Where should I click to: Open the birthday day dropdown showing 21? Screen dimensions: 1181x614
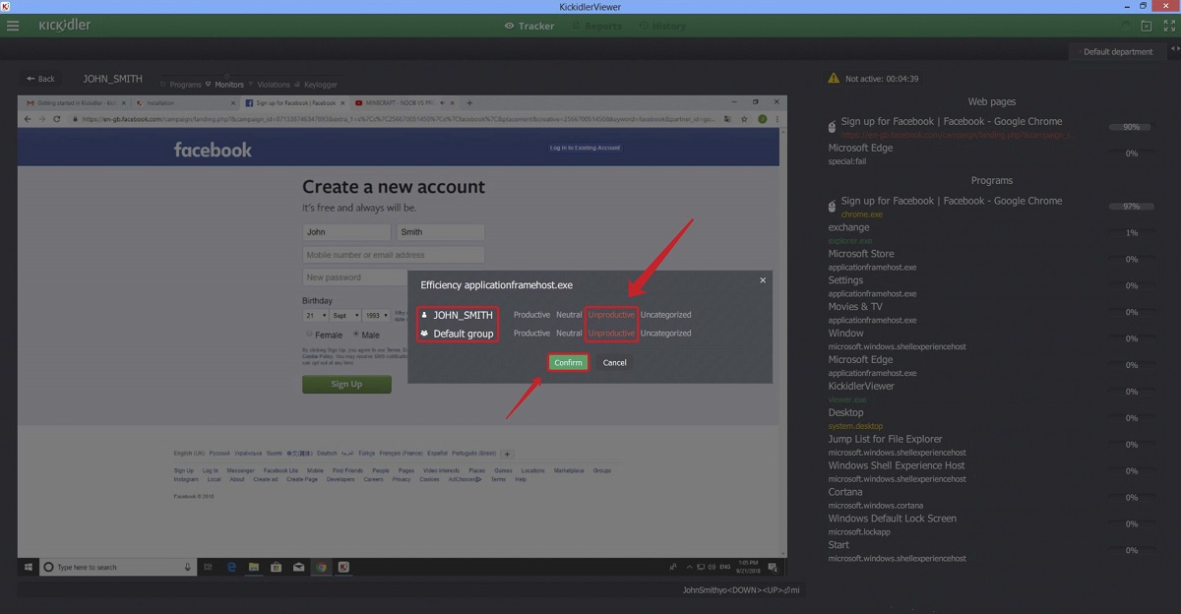click(316, 316)
